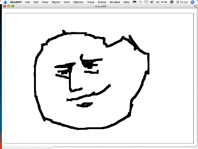Open the Window menu
198x149 pixels.
click(115, 2)
